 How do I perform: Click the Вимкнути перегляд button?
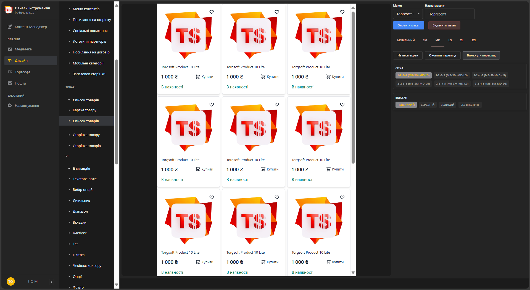click(x=481, y=55)
